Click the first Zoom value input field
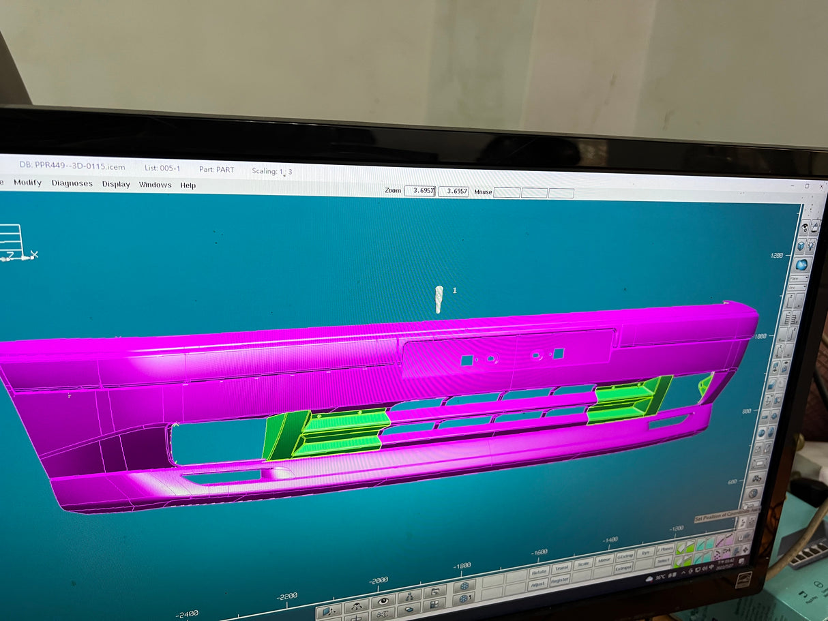This screenshot has width=828, height=621. (419, 191)
